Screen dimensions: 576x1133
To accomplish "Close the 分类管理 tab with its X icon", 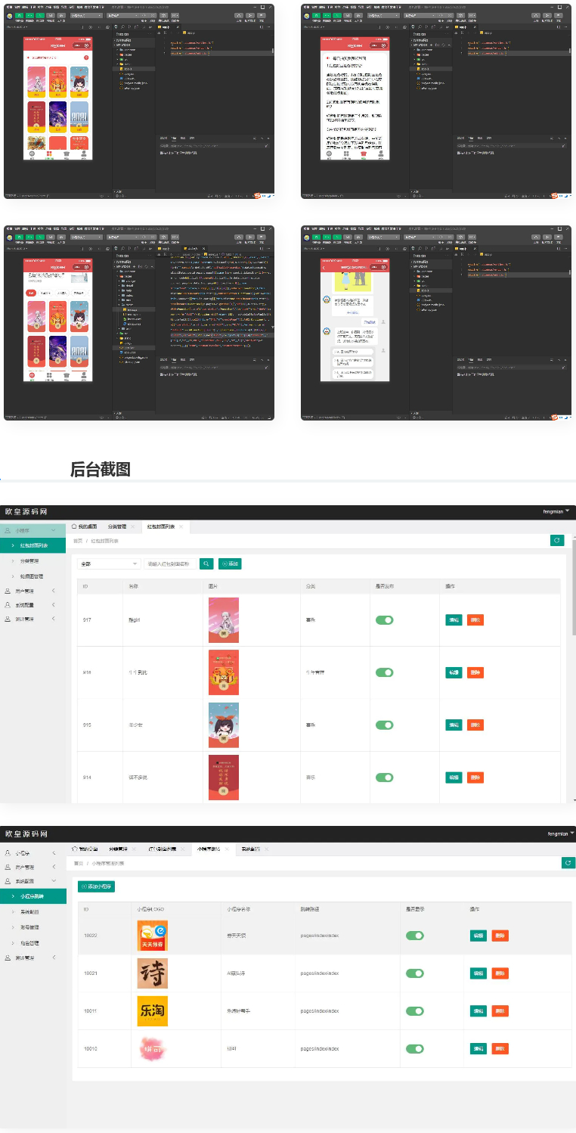I will (x=133, y=526).
